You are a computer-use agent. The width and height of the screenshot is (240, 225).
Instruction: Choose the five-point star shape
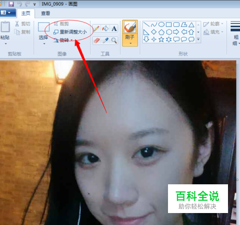point(161,39)
